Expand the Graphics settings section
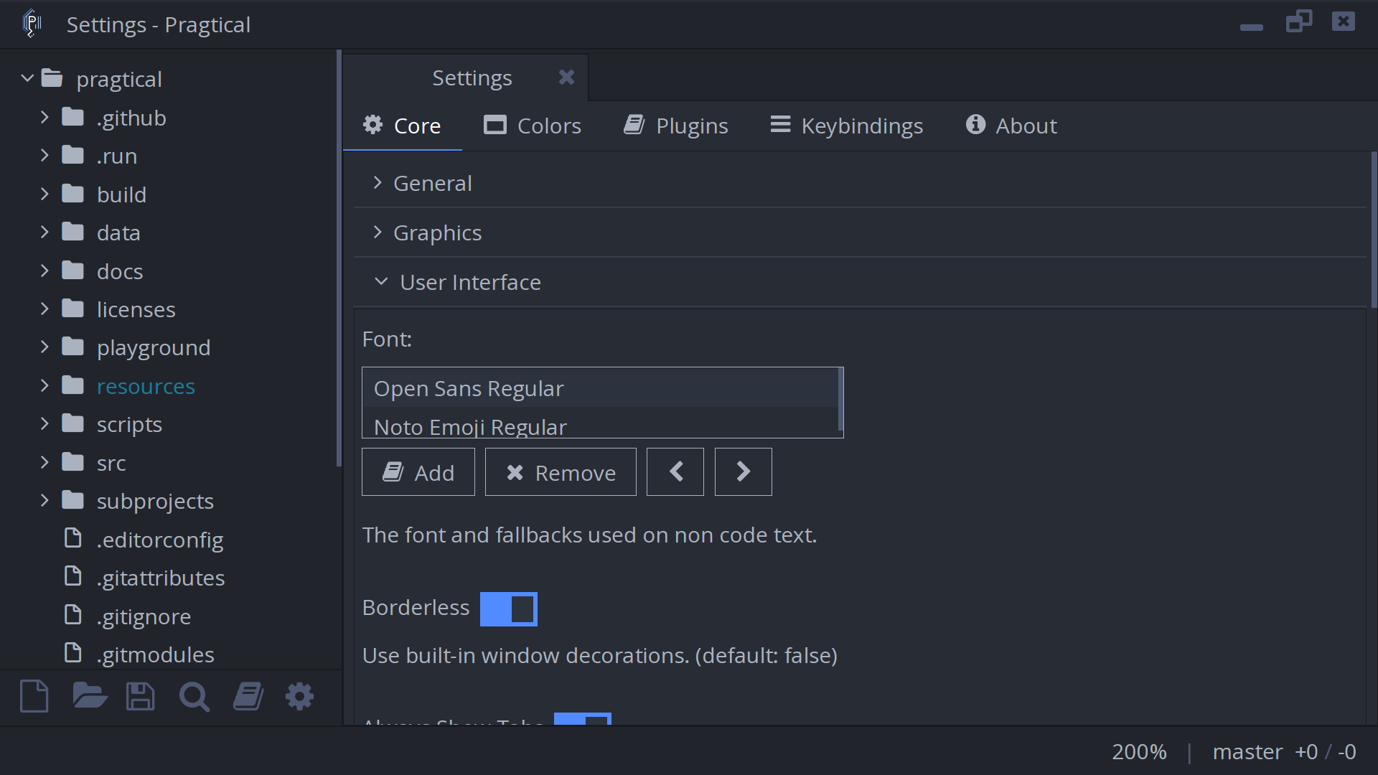The image size is (1378, 775). click(860, 232)
